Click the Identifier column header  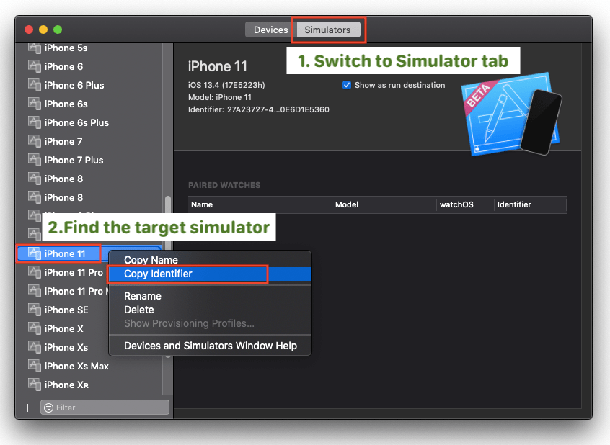point(530,204)
